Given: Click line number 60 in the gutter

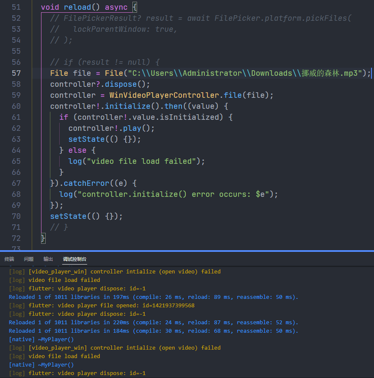Looking at the screenshot, I should click(16, 106).
